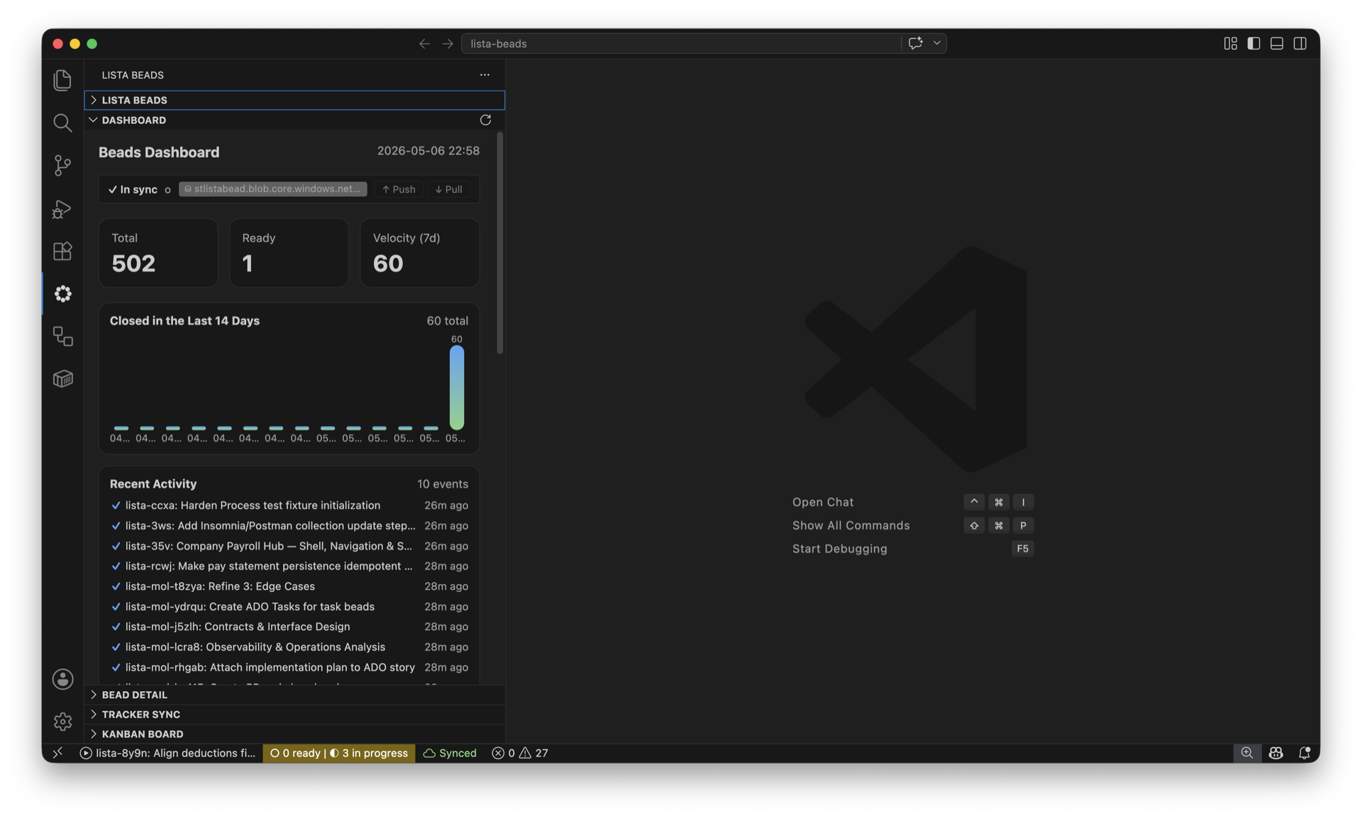Toggle the secondary side bar visibility
Screen dimensions: 1362x818
click(1300, 43)
